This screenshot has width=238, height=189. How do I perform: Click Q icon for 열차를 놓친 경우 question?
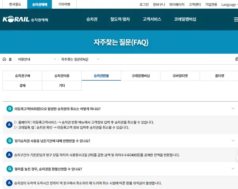click(10, 169)
